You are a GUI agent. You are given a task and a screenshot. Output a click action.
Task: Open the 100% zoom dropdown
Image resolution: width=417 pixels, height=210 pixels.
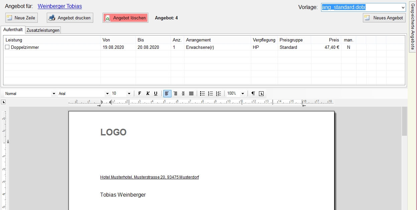coord(243,94)
